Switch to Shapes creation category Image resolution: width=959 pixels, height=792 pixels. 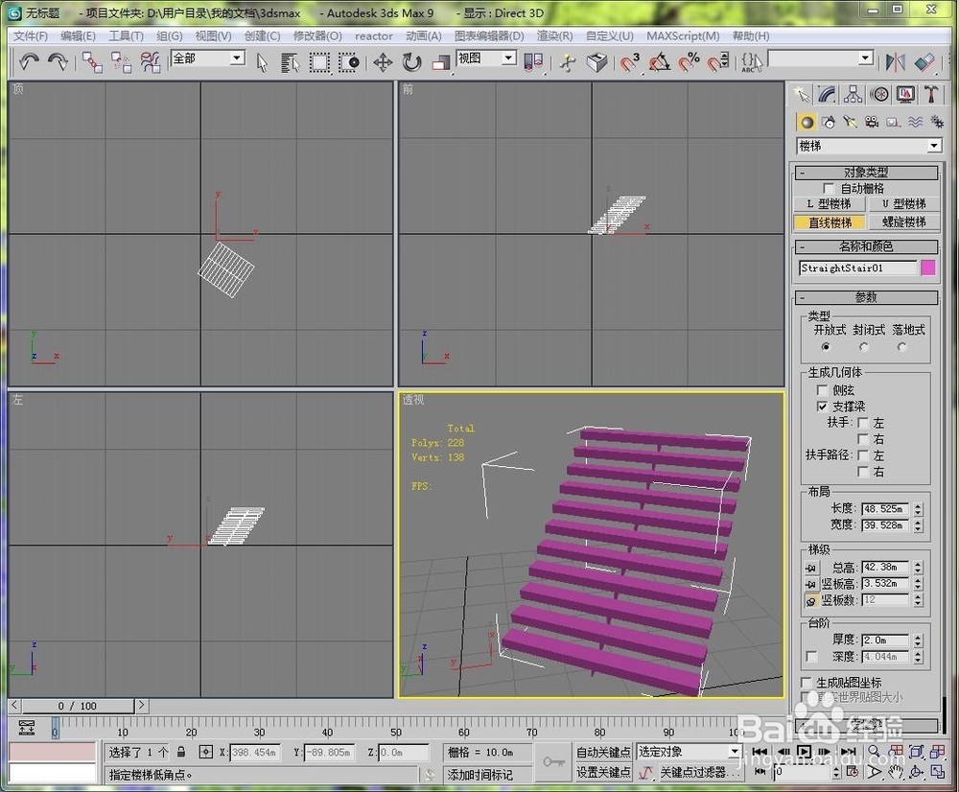[x=829, y=123]
